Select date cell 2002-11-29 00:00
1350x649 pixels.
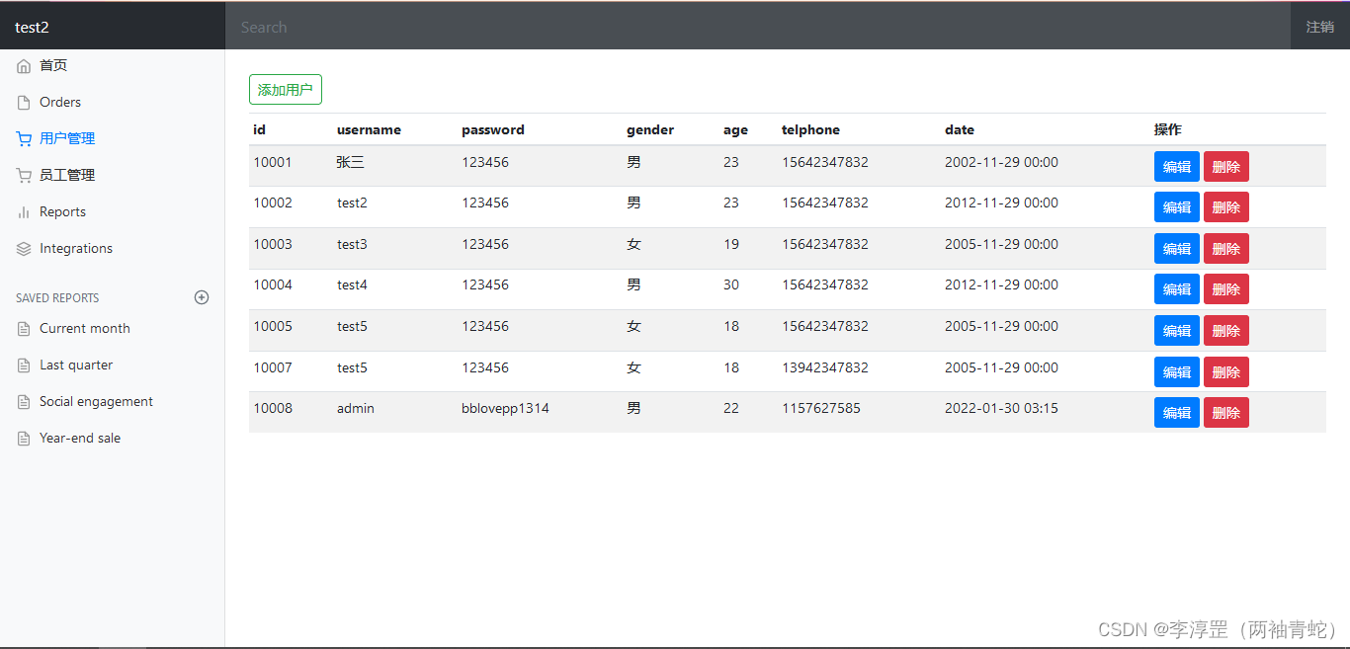tap(1001, 162)
